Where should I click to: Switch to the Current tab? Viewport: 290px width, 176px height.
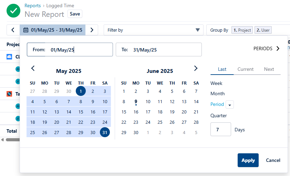click(246, 69)
